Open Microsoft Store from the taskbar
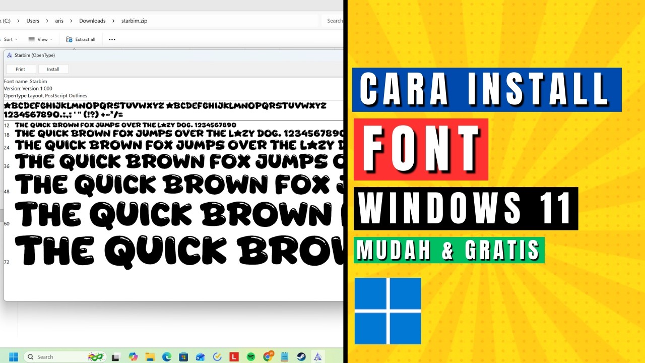 point(183,356)
